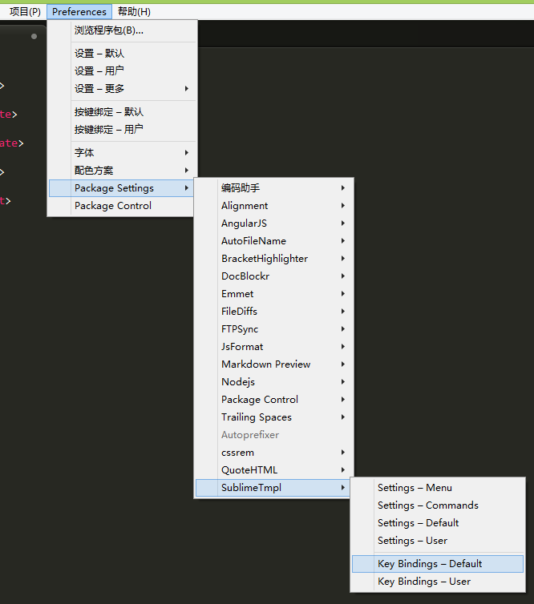534x604 pixels.
Task: Open the cssrem submenu
Action: coord(273,453)
